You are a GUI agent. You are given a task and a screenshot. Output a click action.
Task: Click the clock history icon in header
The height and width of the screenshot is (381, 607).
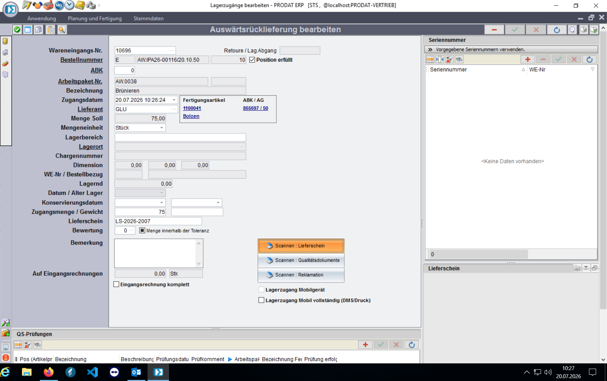pos(572,30)
